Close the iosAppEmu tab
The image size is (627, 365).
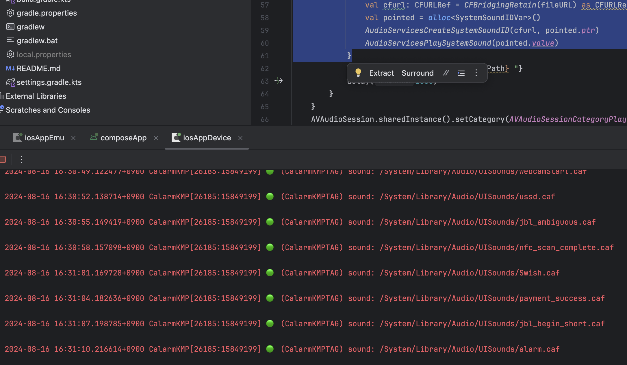coord(73,138)
